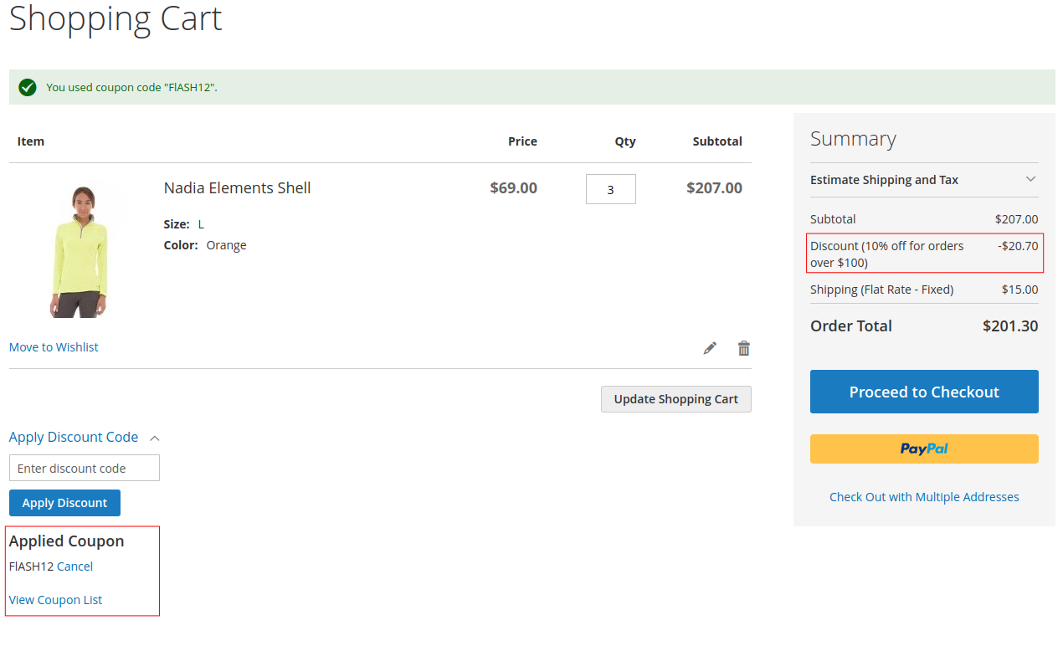Viewport: 1063px width, 646px height.
Task: Click the Apply Discount button
Action: [x=64, y=503]
